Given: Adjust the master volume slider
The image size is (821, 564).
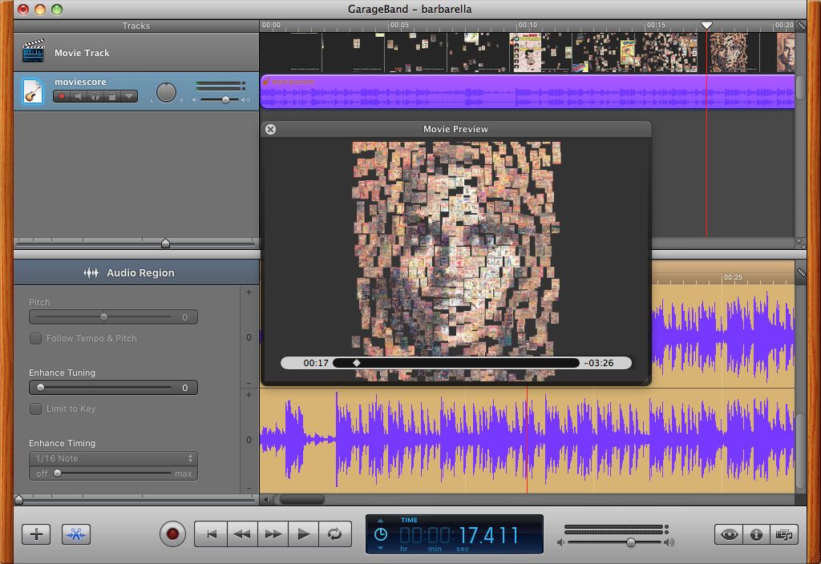Looking at the screenshot, I should point(631,542).
